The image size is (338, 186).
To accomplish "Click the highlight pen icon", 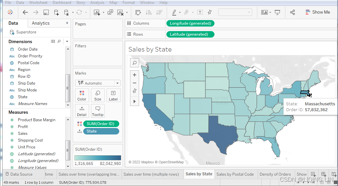I will point(175,12).
